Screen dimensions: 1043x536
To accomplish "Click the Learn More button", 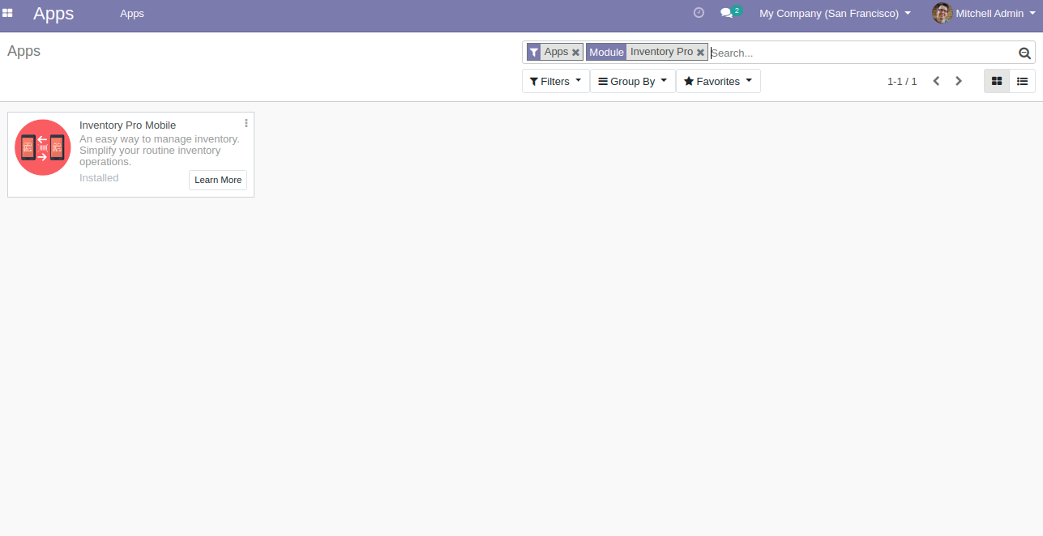I will coord(217,180).
